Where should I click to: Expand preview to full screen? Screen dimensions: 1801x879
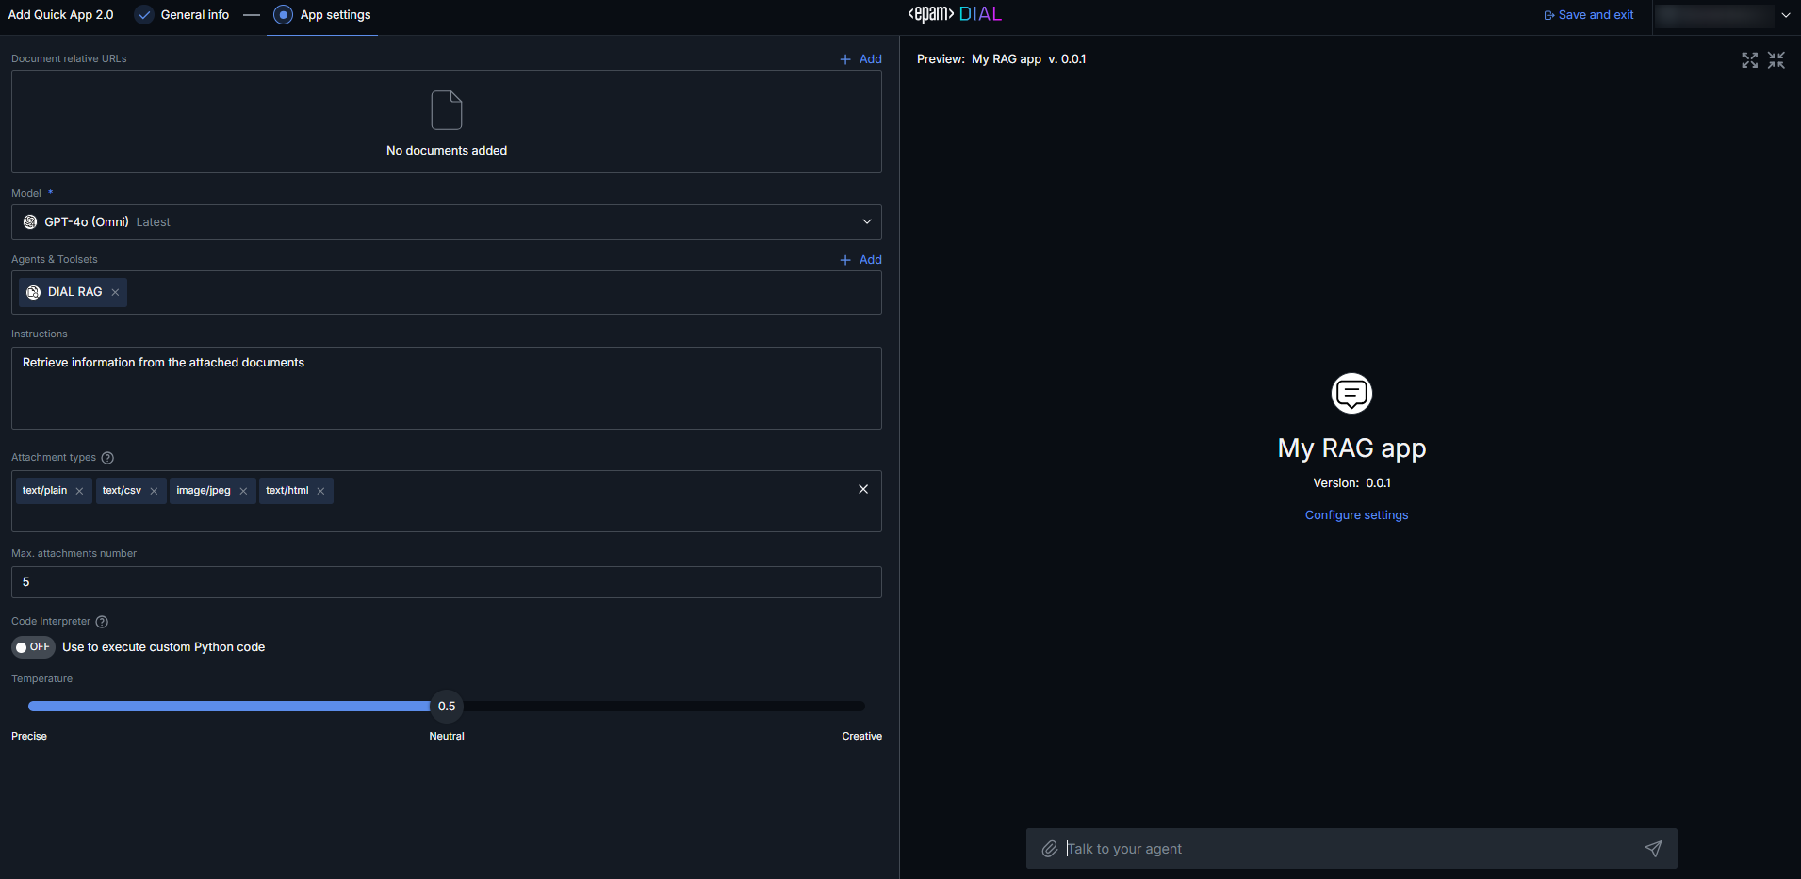pos(1749,60)
